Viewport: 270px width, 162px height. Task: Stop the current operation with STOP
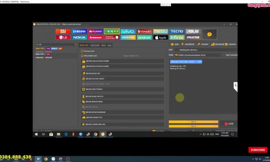click(x=229, y=124)
